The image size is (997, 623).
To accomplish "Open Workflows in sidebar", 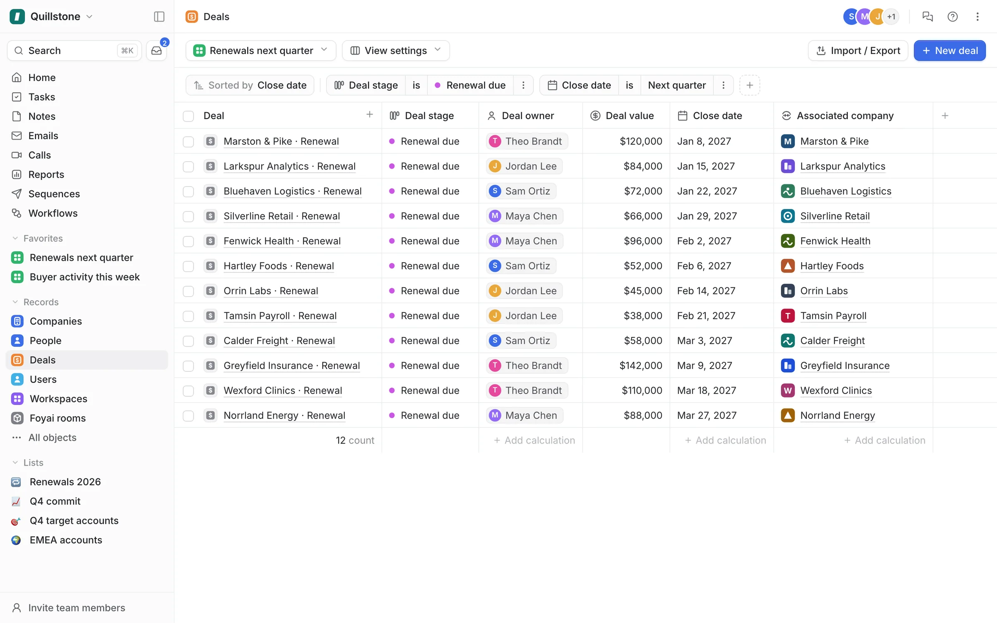I will pos(87,213).
